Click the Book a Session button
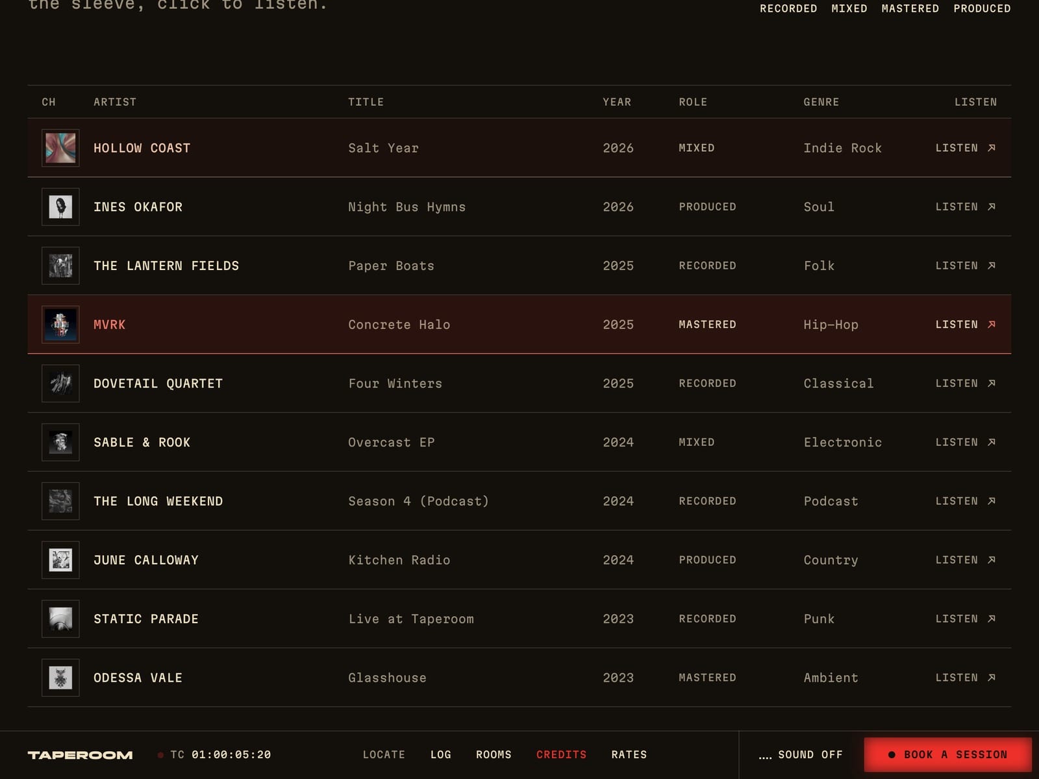 (x=948, y=754)
